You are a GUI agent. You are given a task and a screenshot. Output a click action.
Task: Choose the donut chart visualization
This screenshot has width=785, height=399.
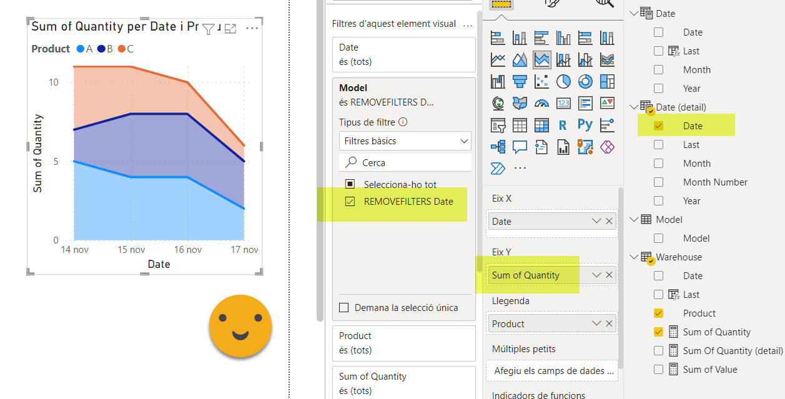[585, 82]
